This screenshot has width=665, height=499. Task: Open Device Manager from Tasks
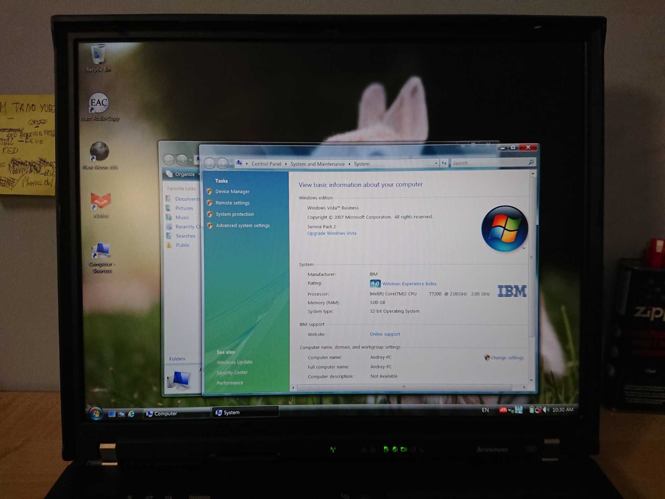(x=232, y=192)
